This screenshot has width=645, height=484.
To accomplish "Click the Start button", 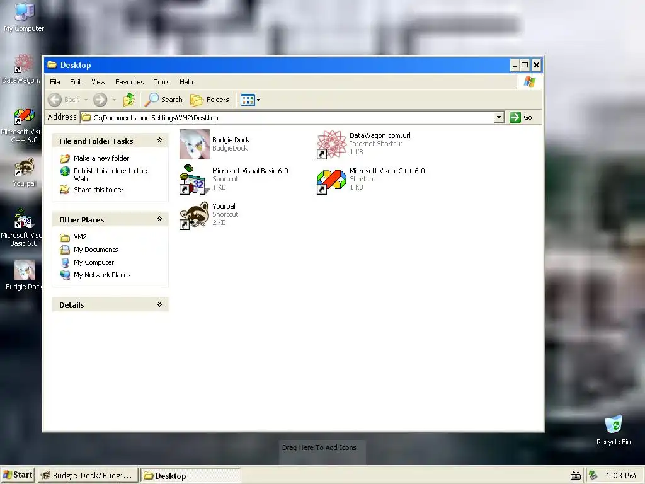I will coord(17,475).
